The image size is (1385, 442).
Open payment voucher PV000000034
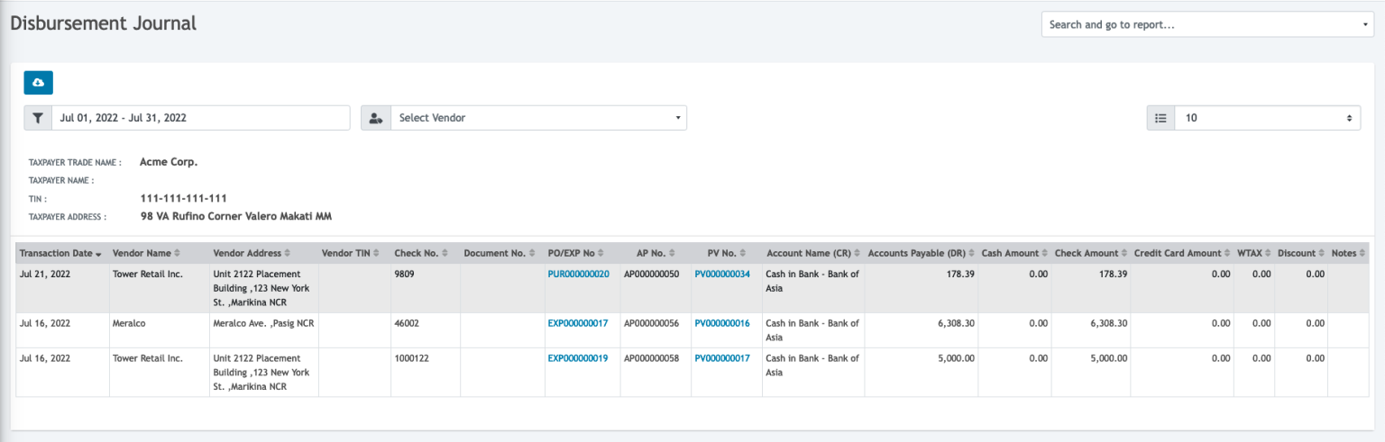pyautogui.click(x=722, y=275)
